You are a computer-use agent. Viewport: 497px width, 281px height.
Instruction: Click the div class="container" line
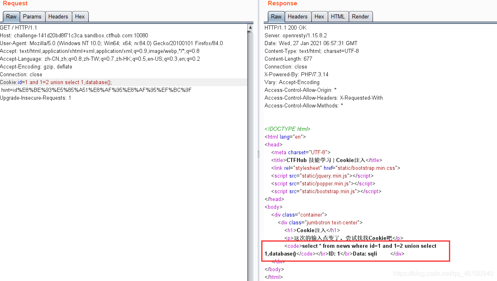(299, 215)
